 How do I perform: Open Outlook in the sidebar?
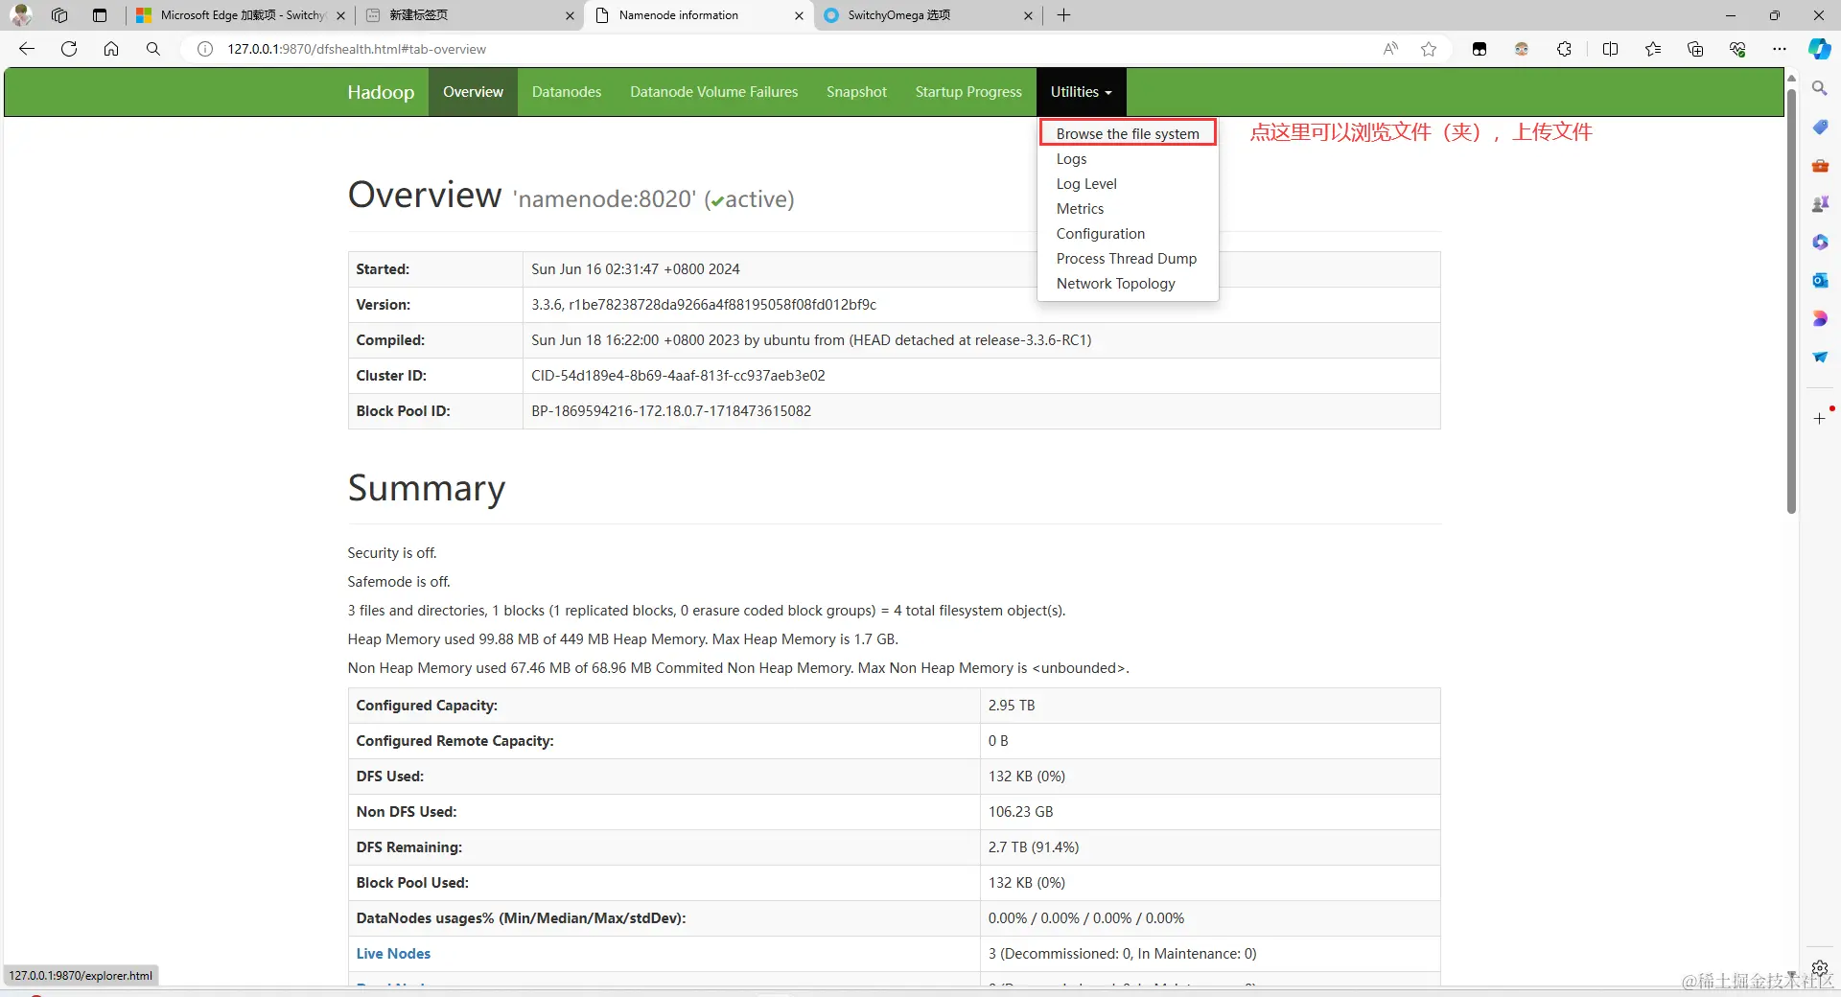1820,280
